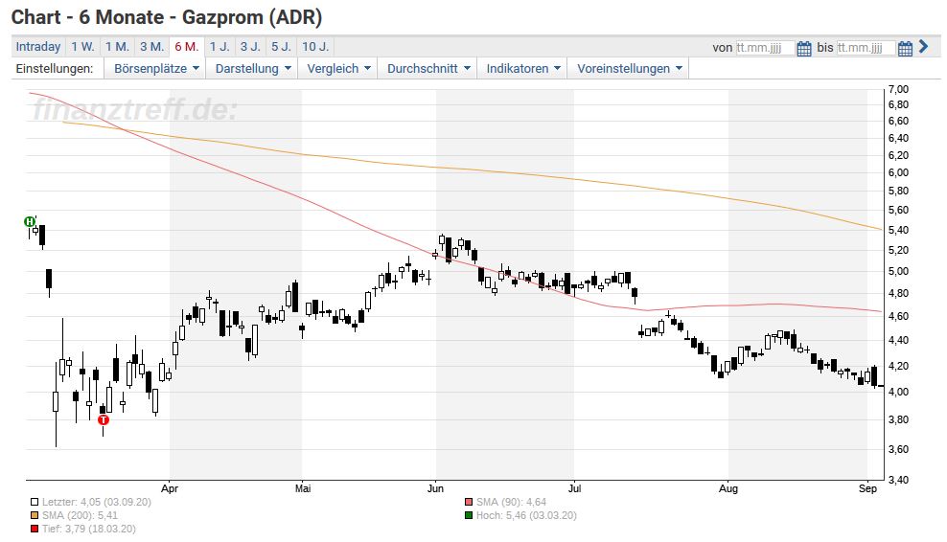This screenshot has height=542, width=947.
Task: Select the 6 M. timeframe tab
Action: click(x=187, y=47)
